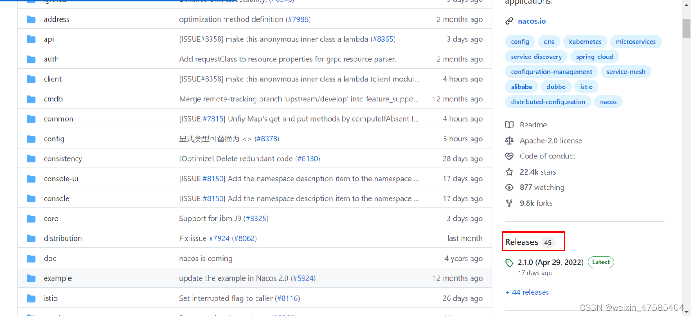
Task: Select the config topic tag
Action: pos(520,41)
